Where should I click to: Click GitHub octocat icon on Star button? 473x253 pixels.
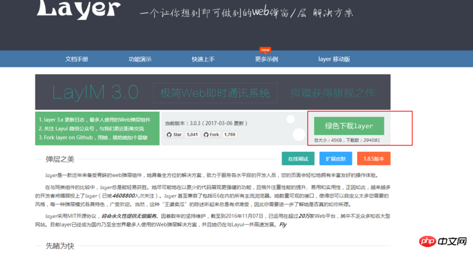click(x=169, y=135)
